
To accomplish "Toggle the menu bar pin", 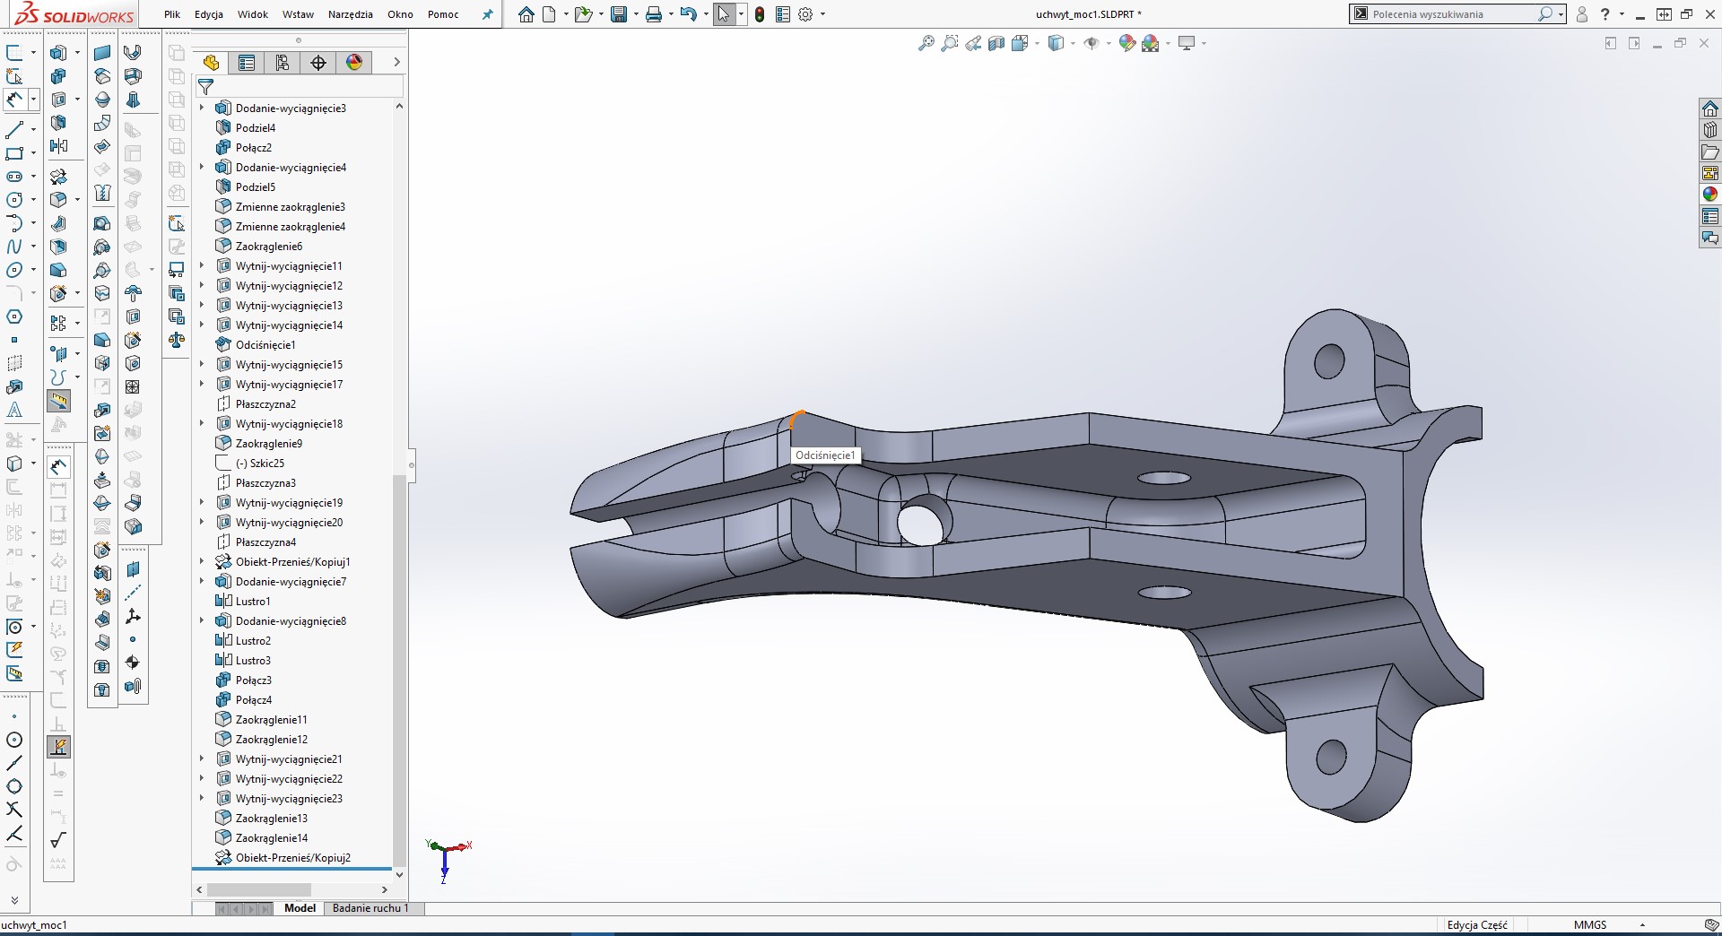I will 487,14.
